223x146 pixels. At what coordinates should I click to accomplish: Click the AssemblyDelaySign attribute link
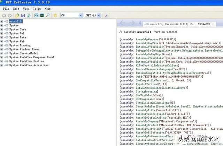pos(149,54)
